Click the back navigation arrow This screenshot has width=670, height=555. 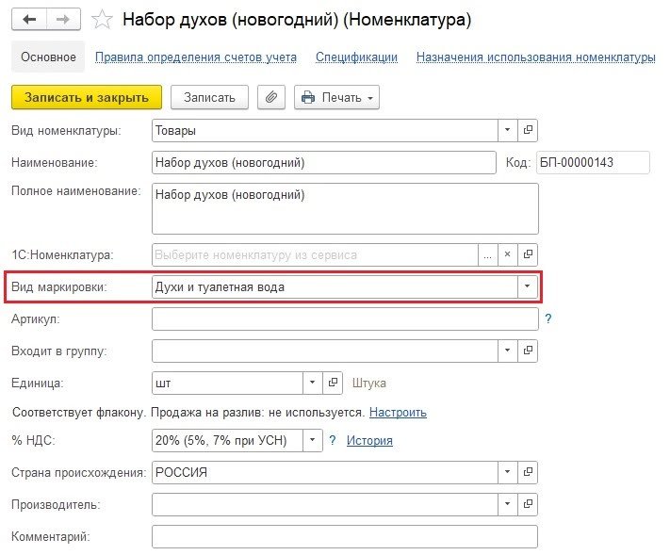click(x=29, y=19)
